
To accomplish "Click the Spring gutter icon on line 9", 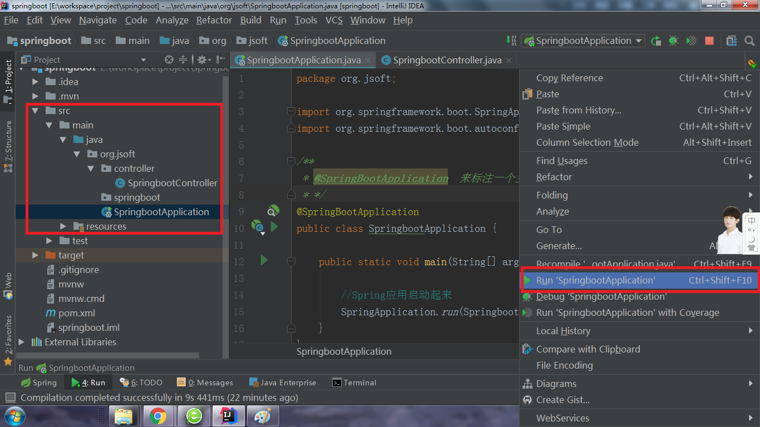I will click(x=273, y=211).
